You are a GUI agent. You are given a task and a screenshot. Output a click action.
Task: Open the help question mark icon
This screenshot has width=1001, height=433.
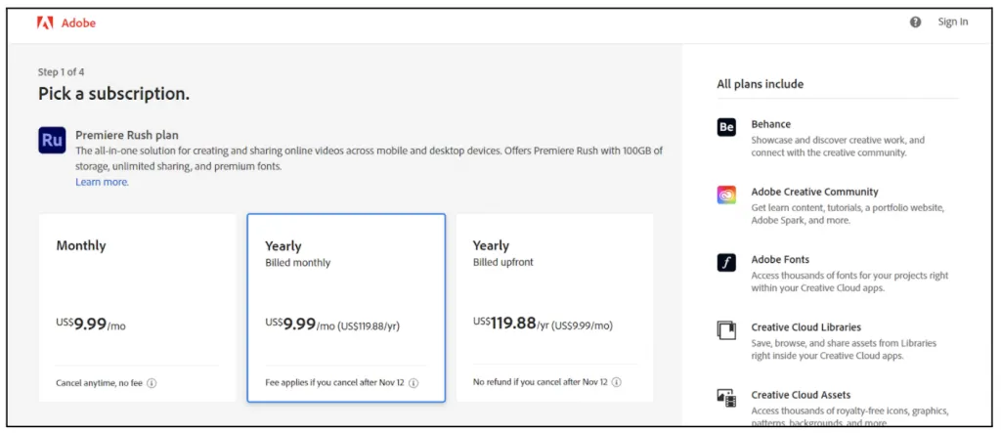click(x=916, y=22)
